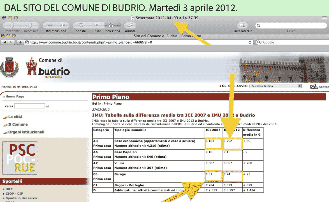Open the URP link under Sportelli
Screen dimensions: 329x202
(x=9, y=189)
